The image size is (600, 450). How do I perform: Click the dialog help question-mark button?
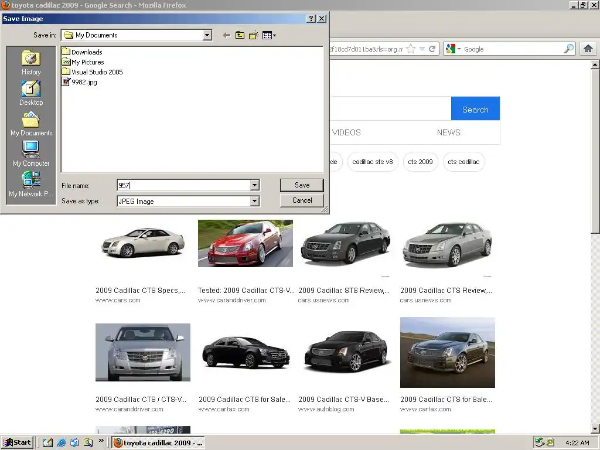click(311, 18)
